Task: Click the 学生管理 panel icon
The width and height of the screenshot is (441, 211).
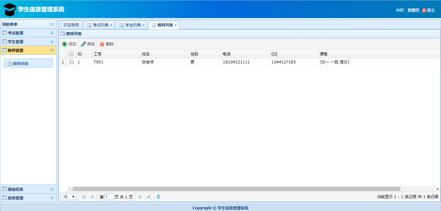Action: pos(5,42)
